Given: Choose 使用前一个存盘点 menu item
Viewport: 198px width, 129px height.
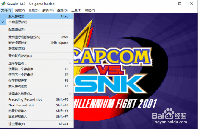Looking at the screenshot, I should point(37,69).
